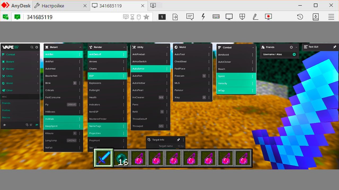Expand Profiles arrow in Vape sidebar

pyautogui.click(x=38, y=110)
